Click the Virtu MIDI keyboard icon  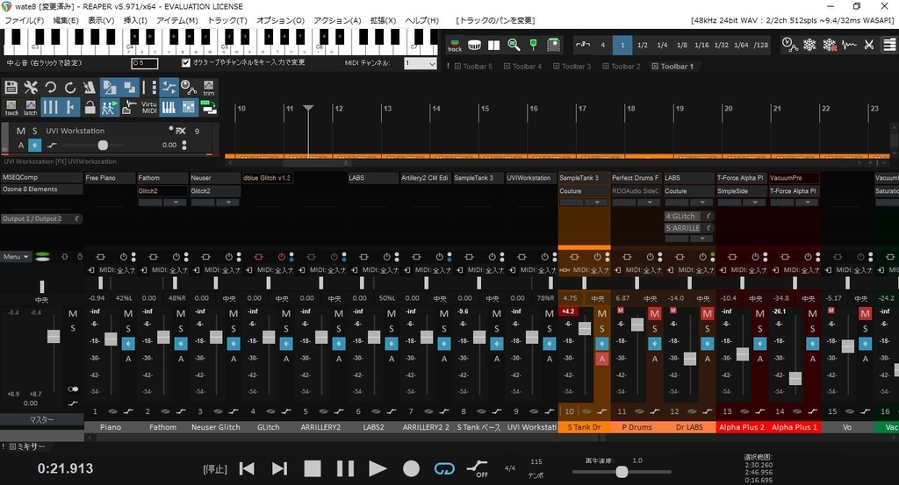coord(149,107)
